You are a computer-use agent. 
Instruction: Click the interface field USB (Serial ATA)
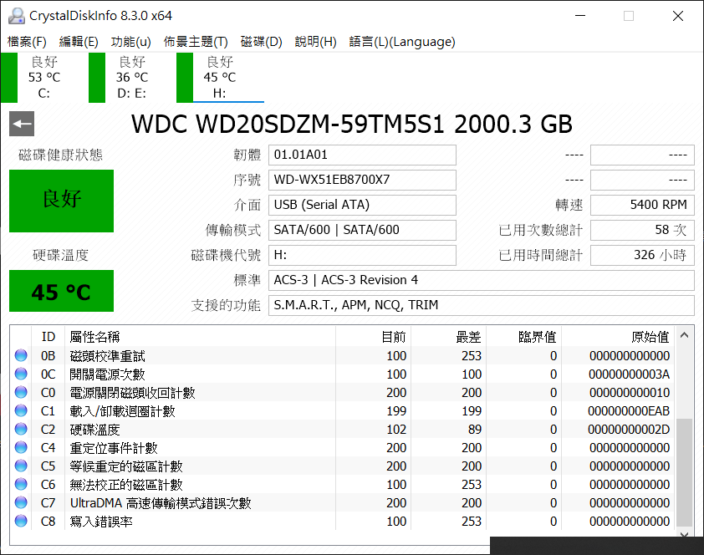coord(362,205)
